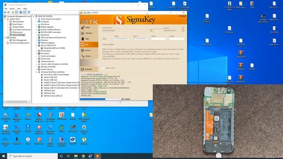283x159 pixels.
Task: Expand Audio inputs and outputs node
Action: pos(36,19)
